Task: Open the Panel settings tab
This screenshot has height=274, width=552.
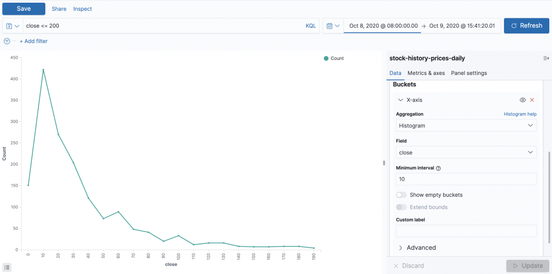Action: tap(468, 73)
